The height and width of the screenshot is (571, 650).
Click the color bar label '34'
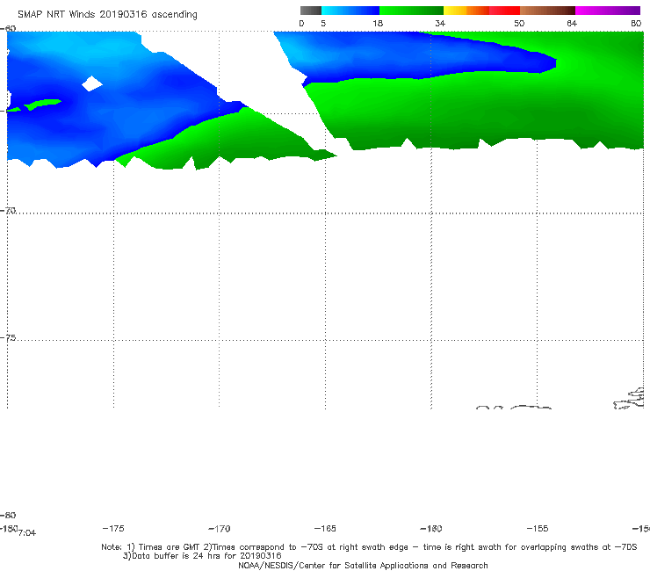pyautogui.click(x=440, y=24)
